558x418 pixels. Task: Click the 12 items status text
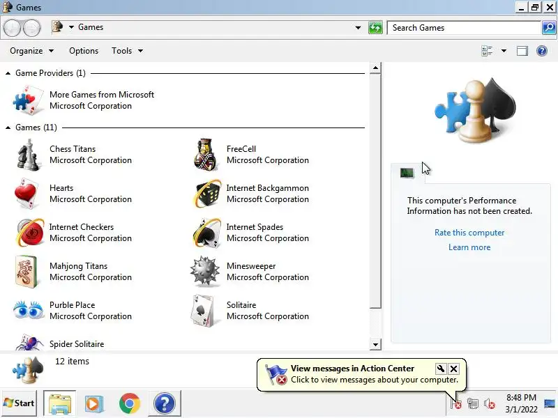(72, 361)
